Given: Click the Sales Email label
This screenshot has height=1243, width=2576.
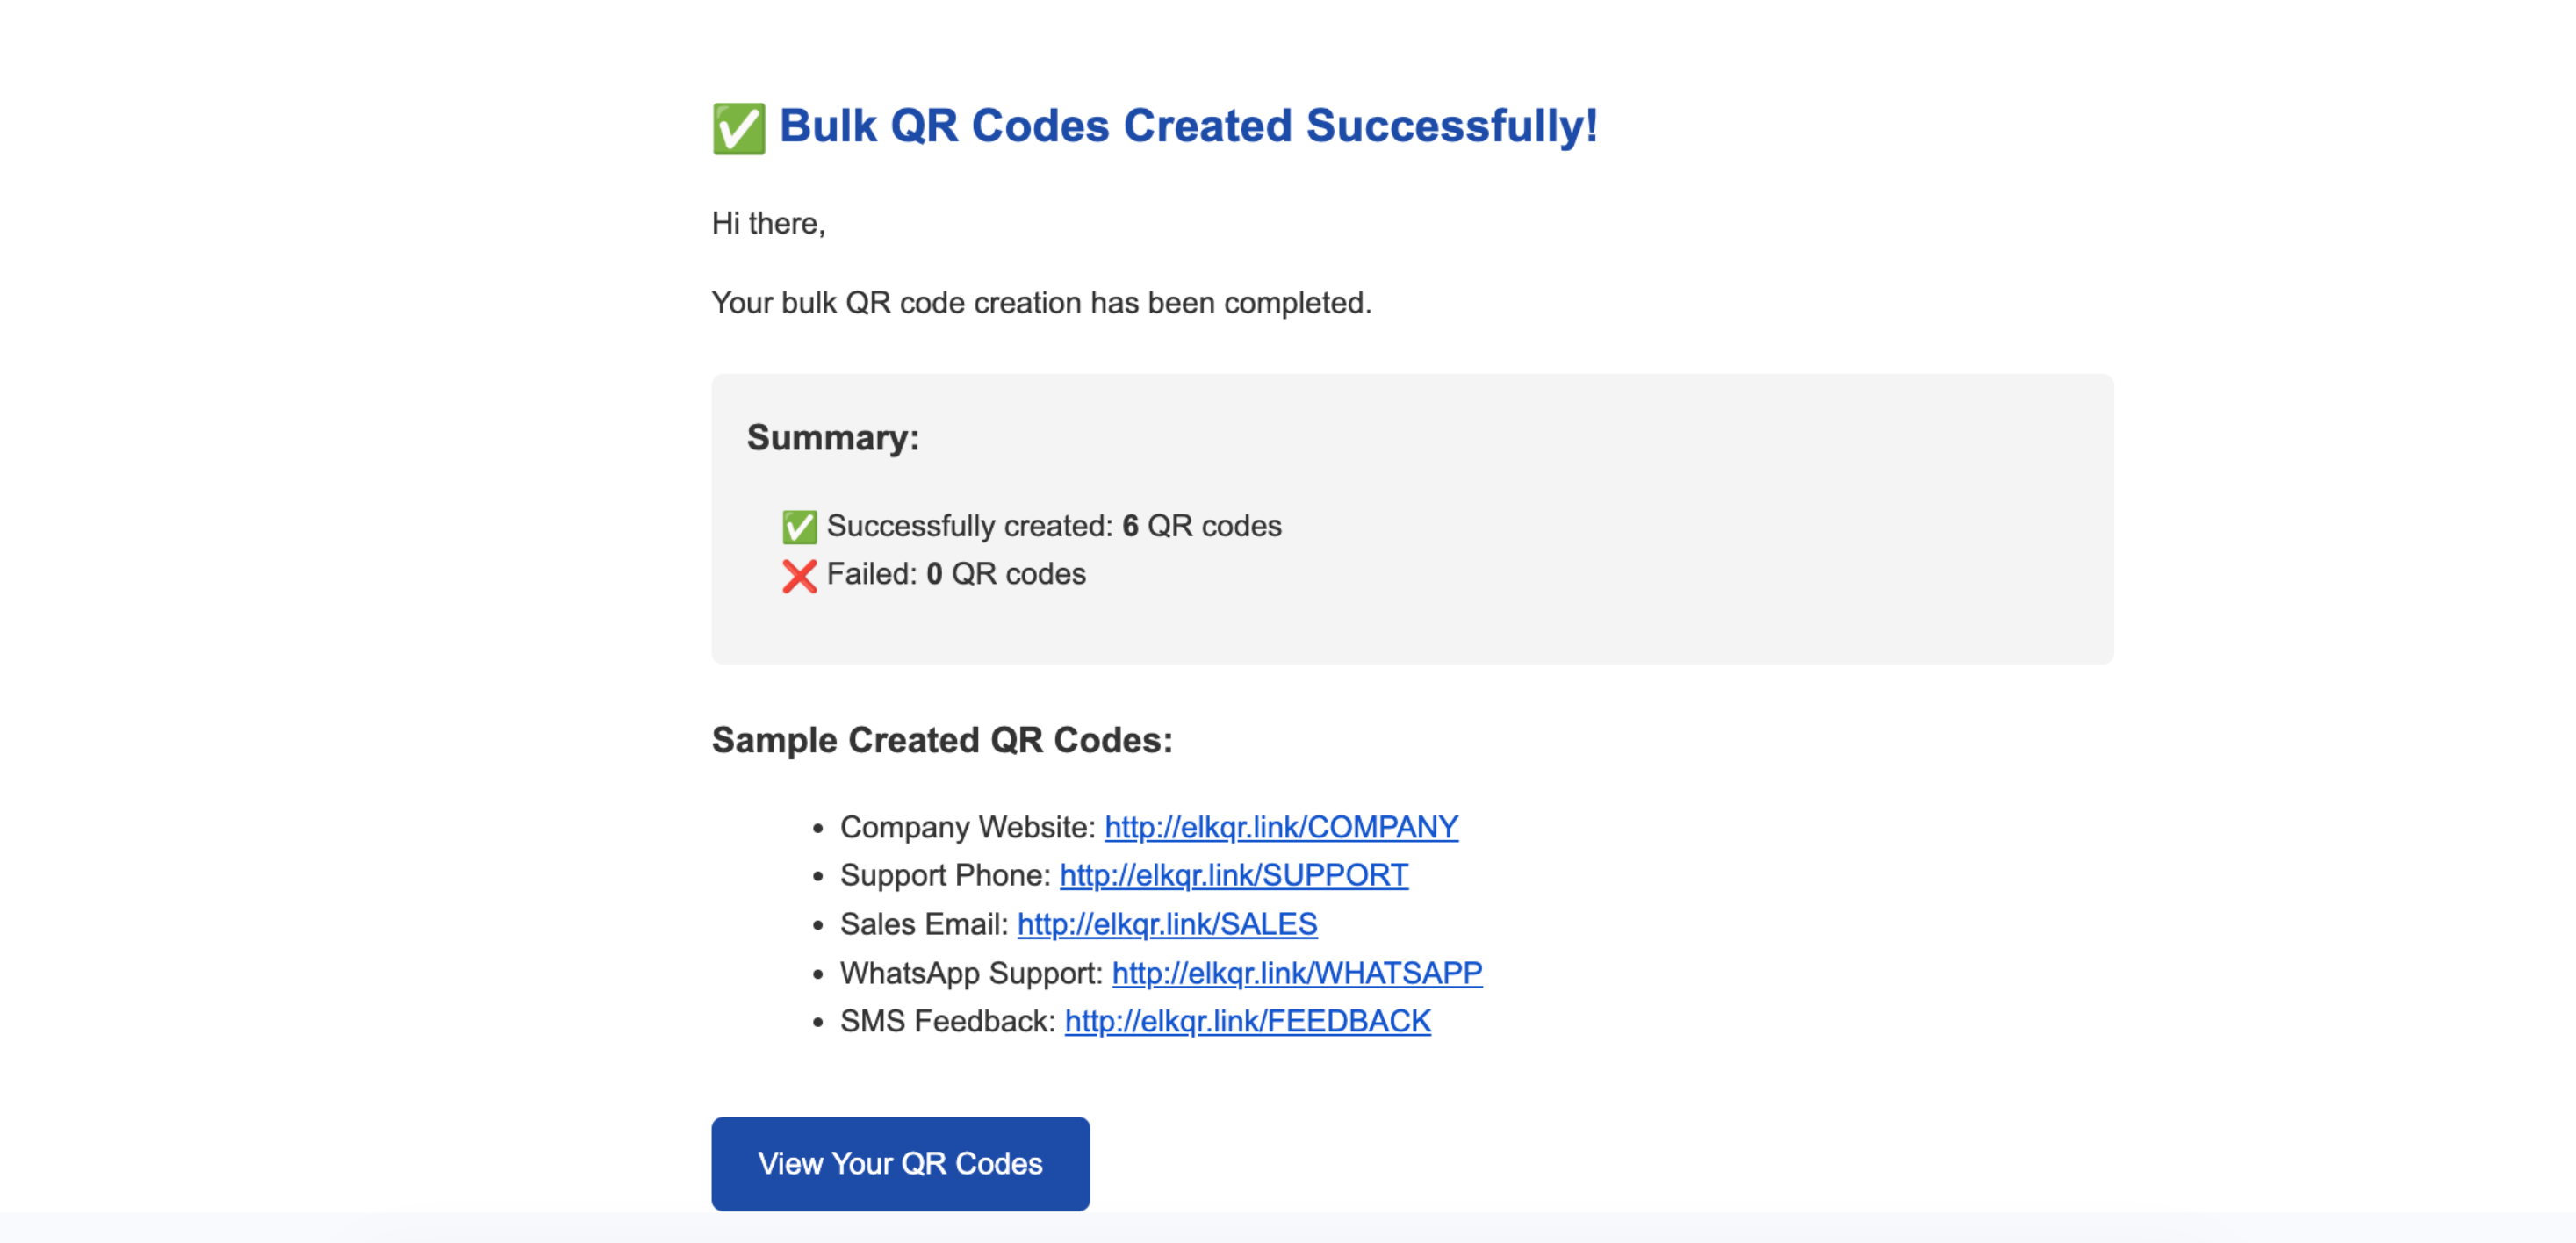Looking at the screenshot, I should pos(923,924).
